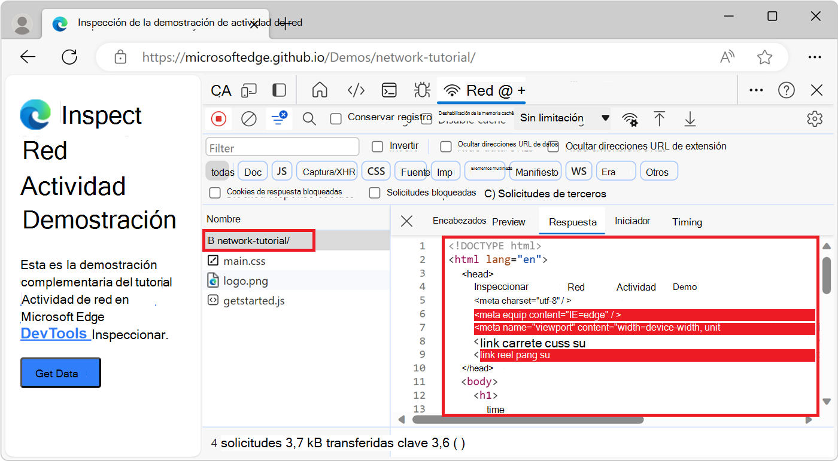838x461 pixels.
Task: Search the network log
Action: click(x=309, y=119)
